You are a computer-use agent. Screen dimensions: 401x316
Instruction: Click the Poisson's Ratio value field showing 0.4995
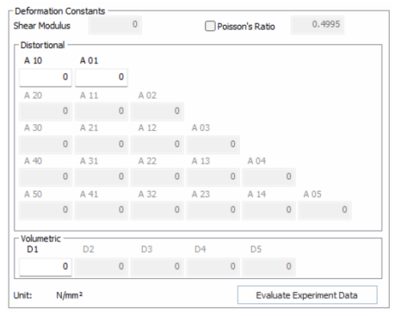tap(318, 25)
